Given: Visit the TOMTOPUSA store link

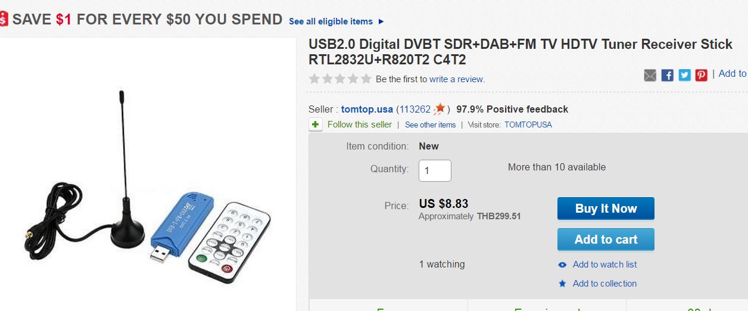Looking at the screenshot, I should [528, 125].
